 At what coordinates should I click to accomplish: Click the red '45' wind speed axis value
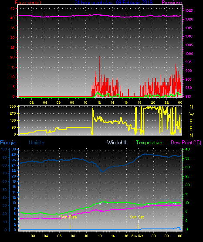click(13, 8)
